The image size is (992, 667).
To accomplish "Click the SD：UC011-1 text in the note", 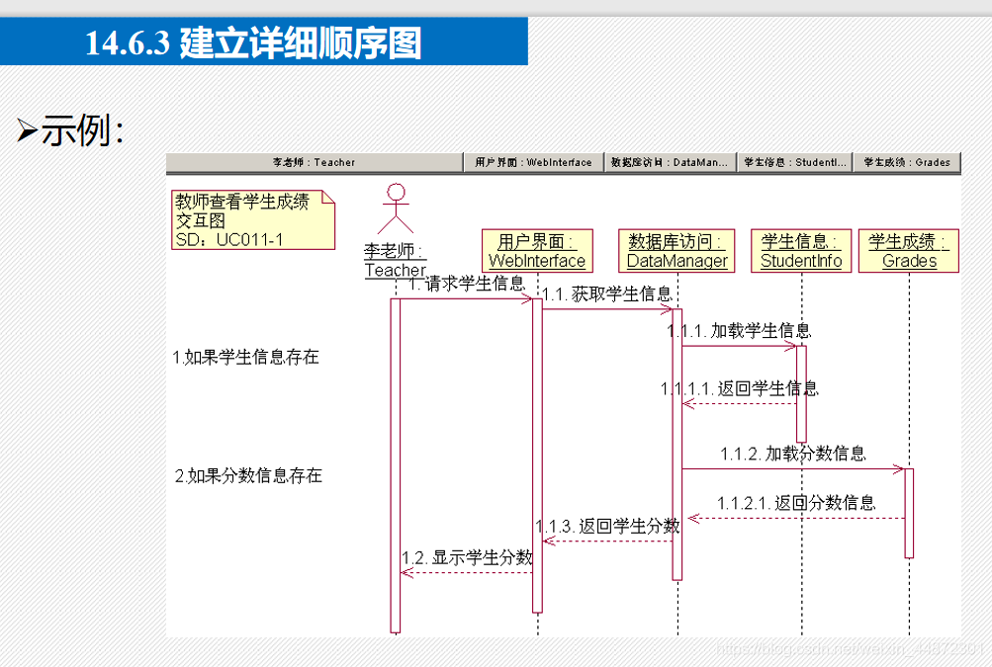I will 229,239.
